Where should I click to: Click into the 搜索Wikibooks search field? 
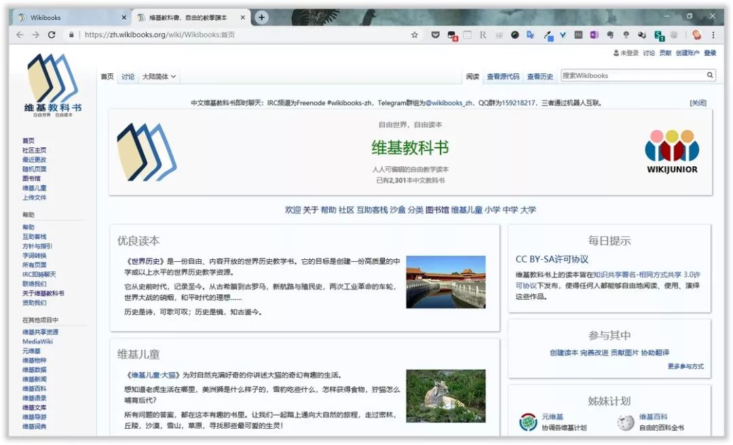[633, 75]
